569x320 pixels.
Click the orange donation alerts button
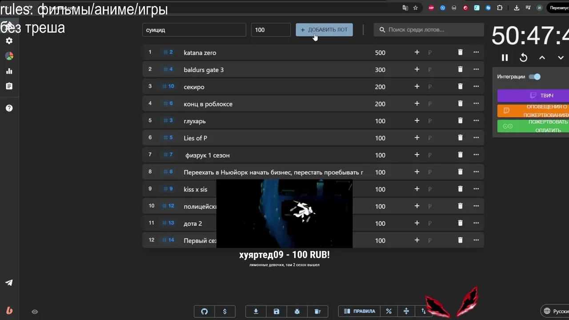click(x=533, y=111)
